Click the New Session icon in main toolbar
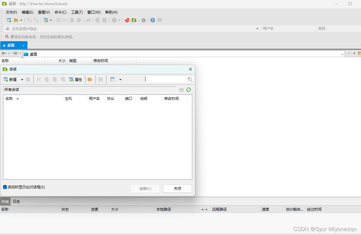Screen dimensions: 361x235 click(9, 20)
